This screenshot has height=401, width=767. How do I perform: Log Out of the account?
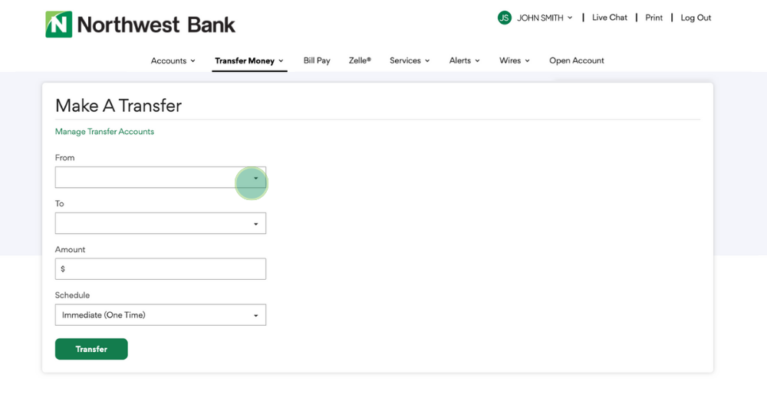coord(696,18)
